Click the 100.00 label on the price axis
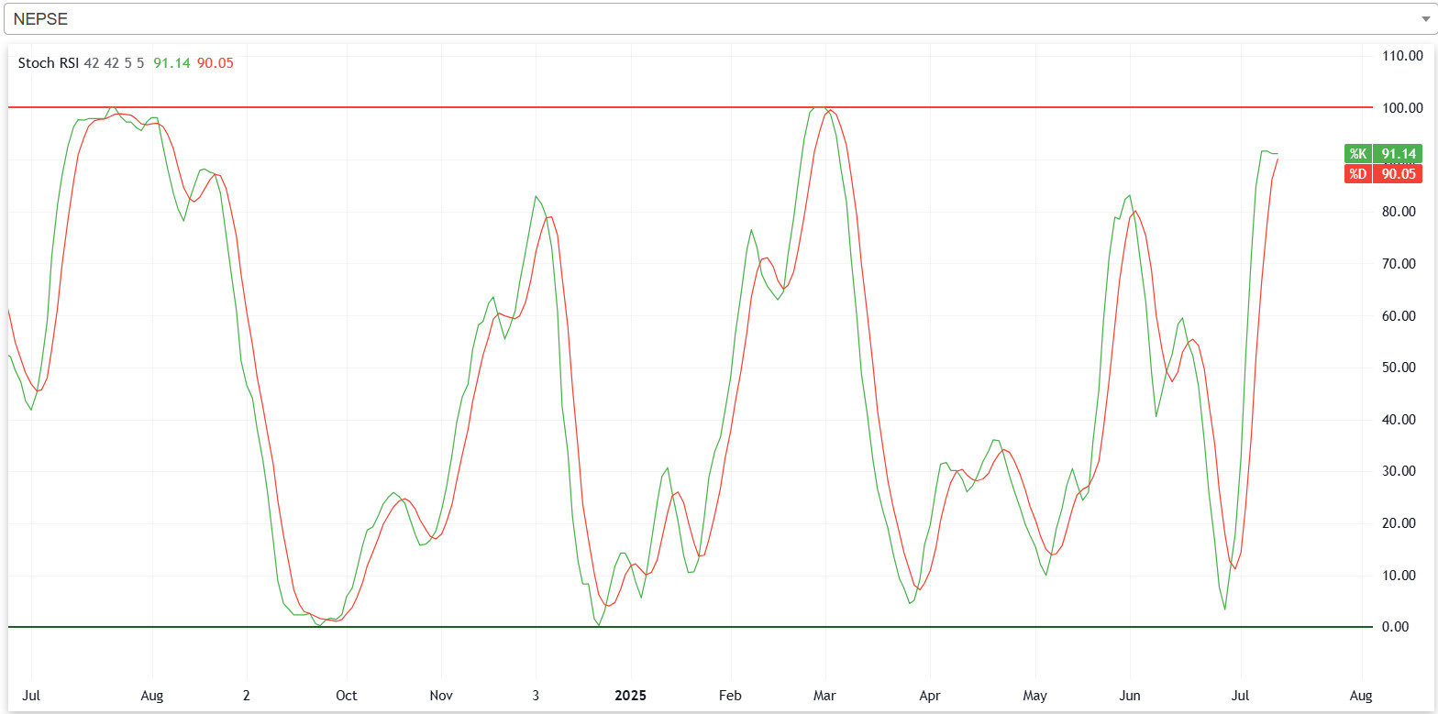The image size is (1438, 714). pos(1402,107)
